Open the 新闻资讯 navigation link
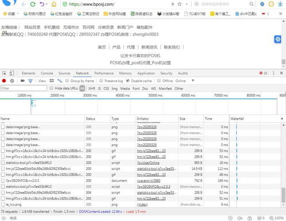Screen dimensions: 286x221 click(x=149, y=47)
